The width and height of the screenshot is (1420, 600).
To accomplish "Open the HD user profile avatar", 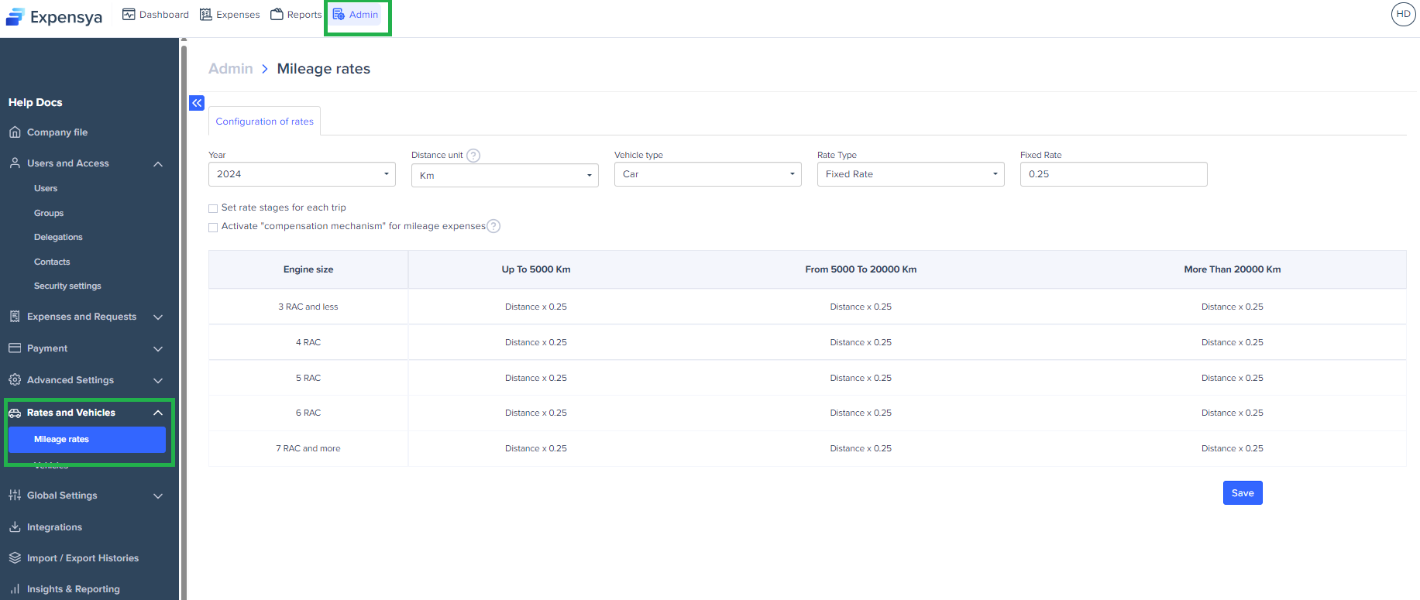I will tap(1403, 15).
